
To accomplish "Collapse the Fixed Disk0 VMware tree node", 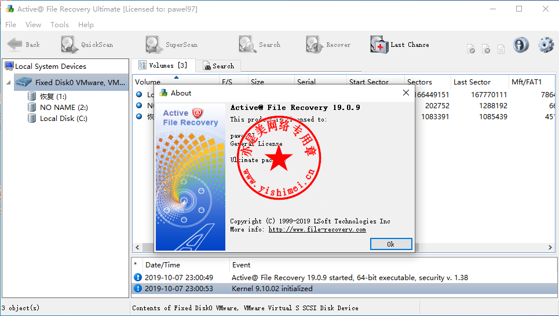I will point(9,83).
